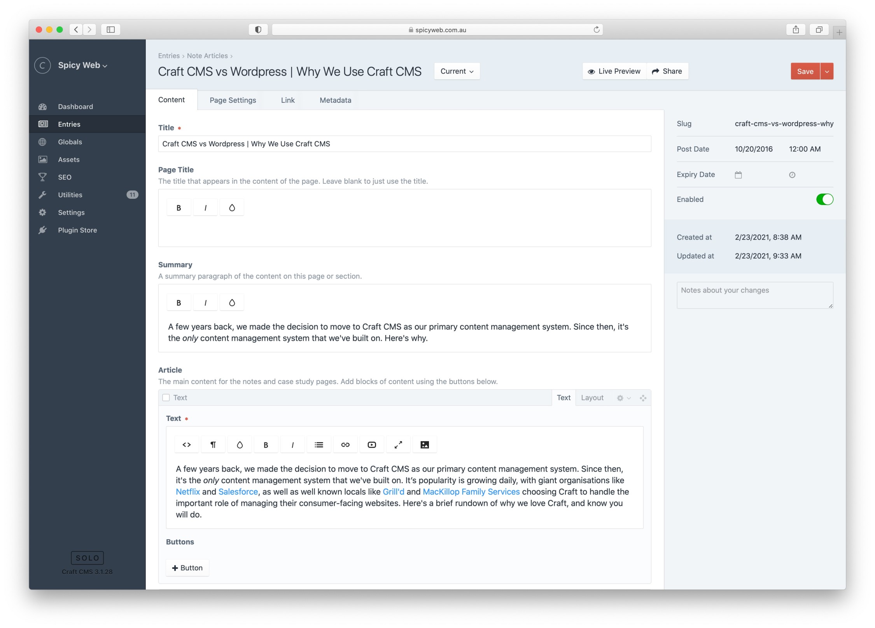Open text color drop in Summary editor
This screenshot has width=875, height=628.
pos(232,303)
